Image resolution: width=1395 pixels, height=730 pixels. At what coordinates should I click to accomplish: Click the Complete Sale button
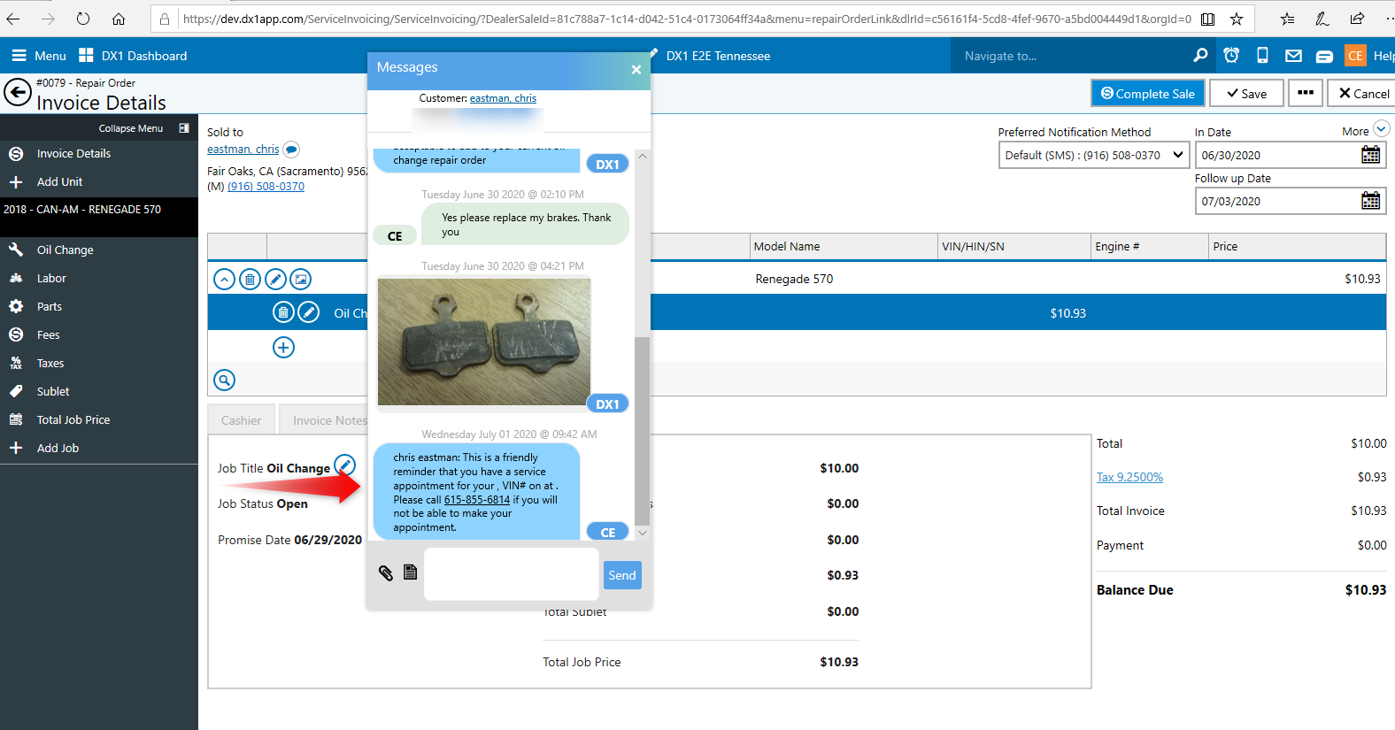click(x=1148, y=93)
